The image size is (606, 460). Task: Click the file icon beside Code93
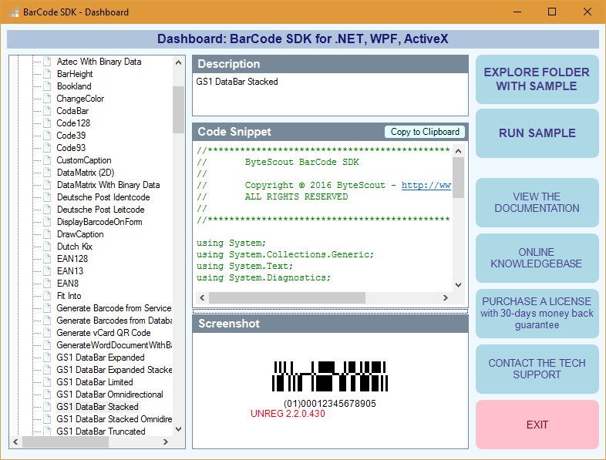click(47, 148)
